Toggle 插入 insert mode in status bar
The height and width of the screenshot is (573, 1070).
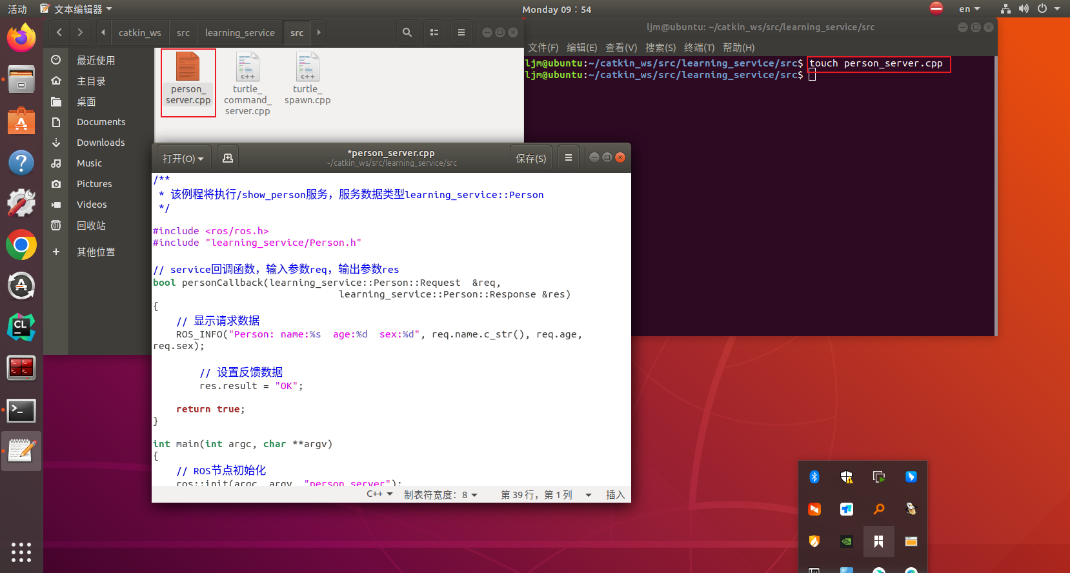tap(615, 495)
